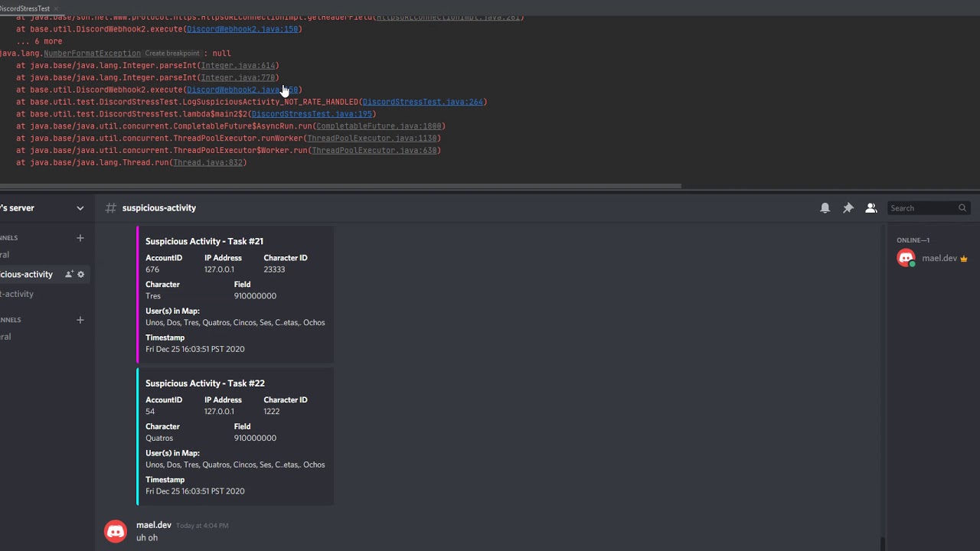Add channel using plus above suspicious-activity channel
Viewport: 980px width, 551px height.
click(x=80, y=238)
